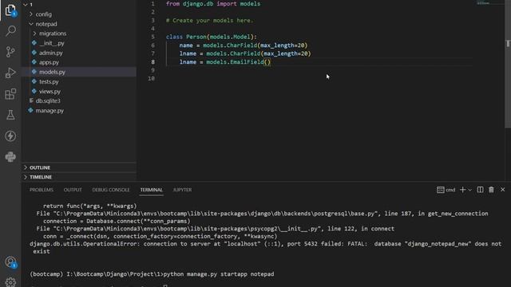Open the Thunder lightning-bolt icon
Image resolution: width=511 pixels, height=287 pixels.
click(10, 136)
